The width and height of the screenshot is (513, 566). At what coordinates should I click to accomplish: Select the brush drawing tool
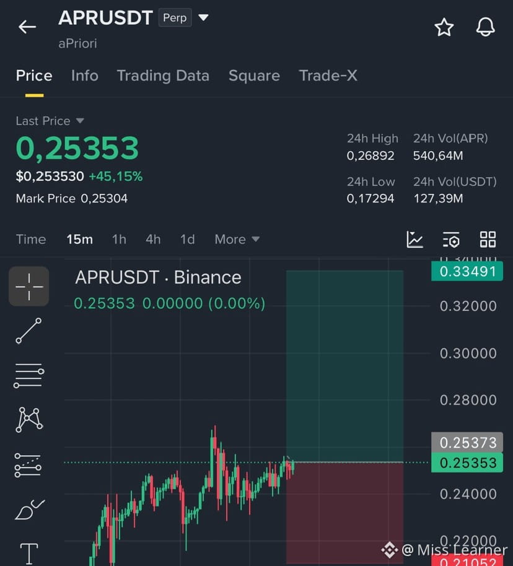click(30, 509)
